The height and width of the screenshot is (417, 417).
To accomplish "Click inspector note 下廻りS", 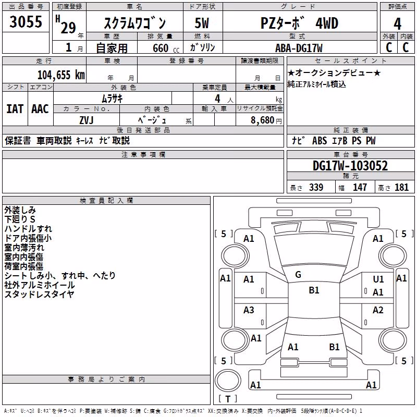I will tap(20, 219).
